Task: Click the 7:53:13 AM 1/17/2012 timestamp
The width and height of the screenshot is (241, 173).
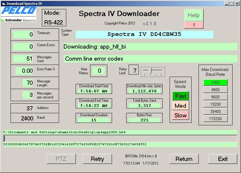Action: (141, 163)
